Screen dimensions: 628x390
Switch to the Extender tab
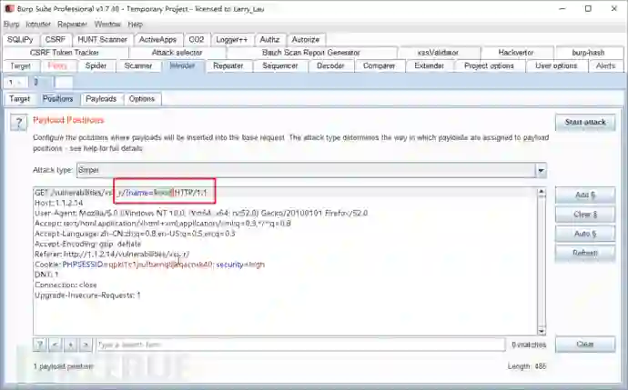pyautogui.click(x=429, y=66)
